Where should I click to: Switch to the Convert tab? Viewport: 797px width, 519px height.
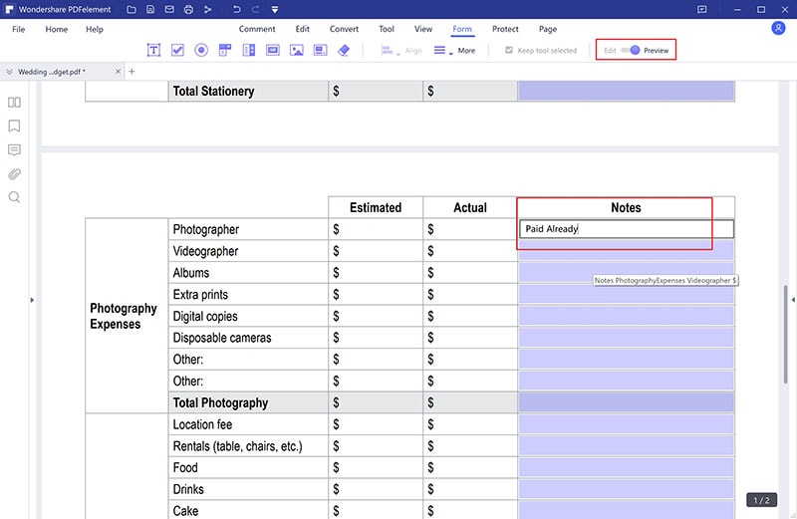[x=344, y=29]
